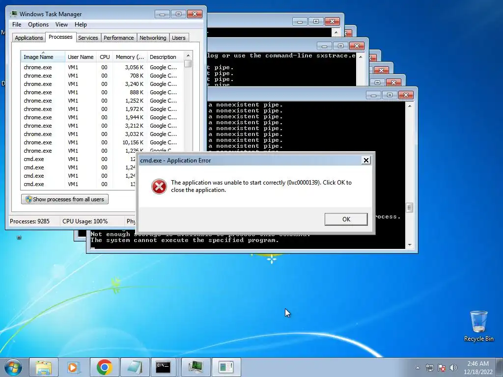The height and width of the screenshot is (377, 503).
Task: Click scrollbar thumb in nonexistent pipe console
Action: (x=409, y=208)
